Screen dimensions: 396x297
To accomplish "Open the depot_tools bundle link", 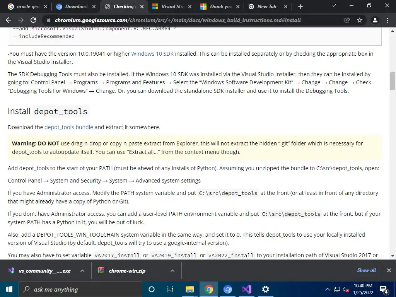I will [x=69, y=127].
